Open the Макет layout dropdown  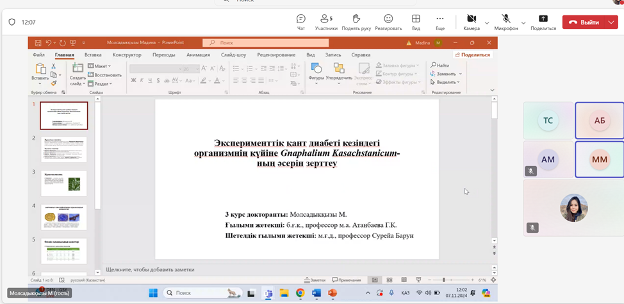99,66
